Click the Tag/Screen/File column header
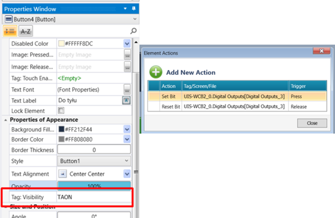Screen dimensions: 335x218 click(x=235, y=86)
